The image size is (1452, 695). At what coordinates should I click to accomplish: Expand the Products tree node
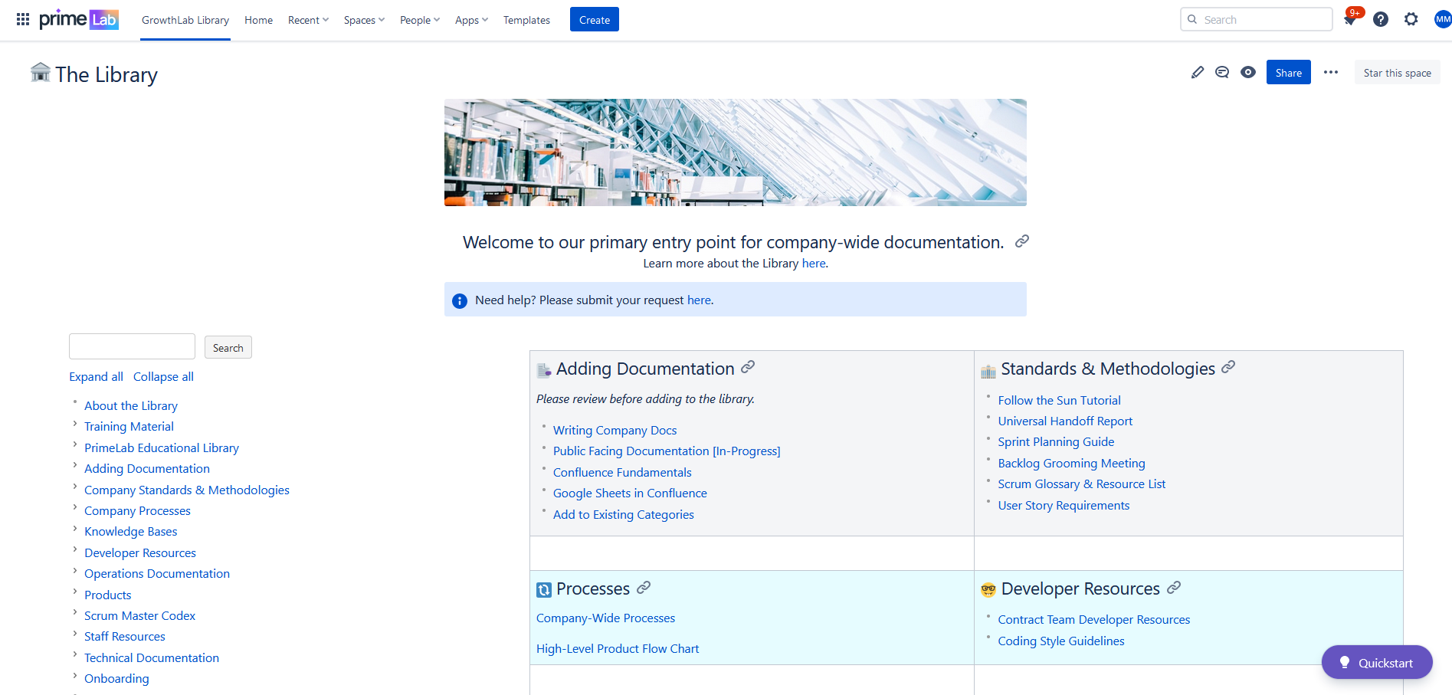(x=75, y=593)
